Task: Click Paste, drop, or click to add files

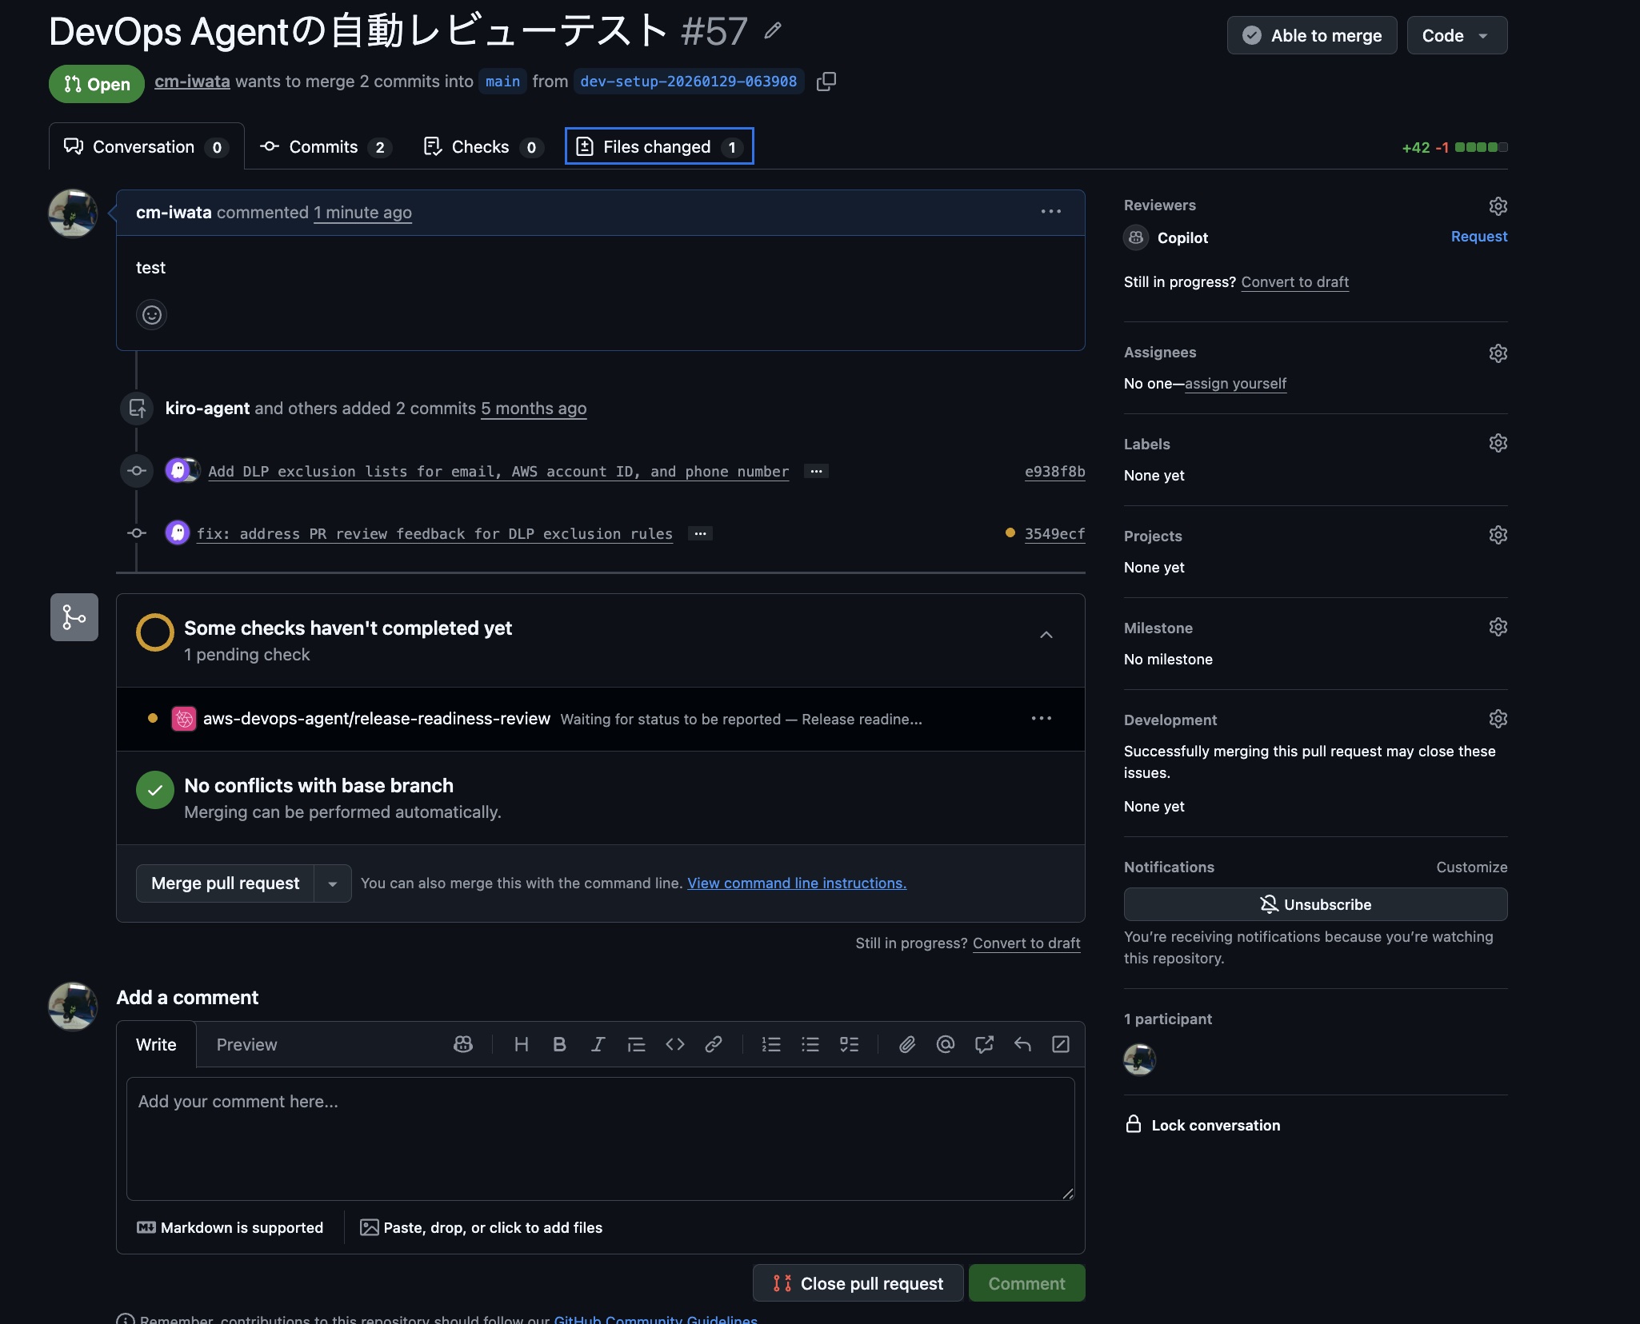Action: [x=481, y=1227]
